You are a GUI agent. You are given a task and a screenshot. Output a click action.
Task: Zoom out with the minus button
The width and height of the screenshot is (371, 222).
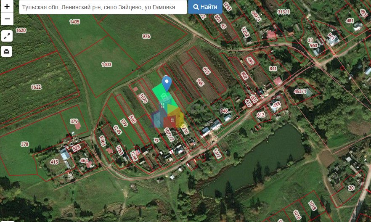point(7,19)
